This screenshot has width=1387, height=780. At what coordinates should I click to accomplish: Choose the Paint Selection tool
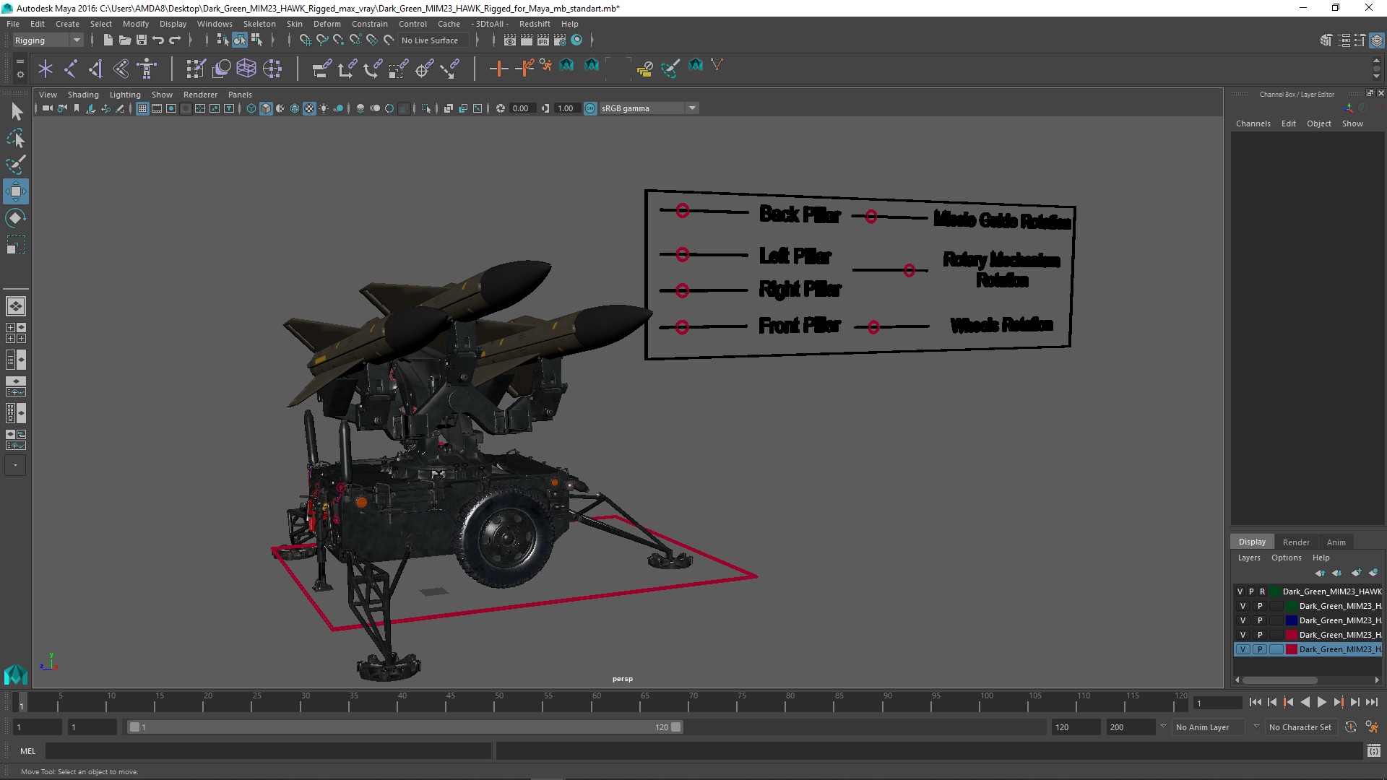17,165
